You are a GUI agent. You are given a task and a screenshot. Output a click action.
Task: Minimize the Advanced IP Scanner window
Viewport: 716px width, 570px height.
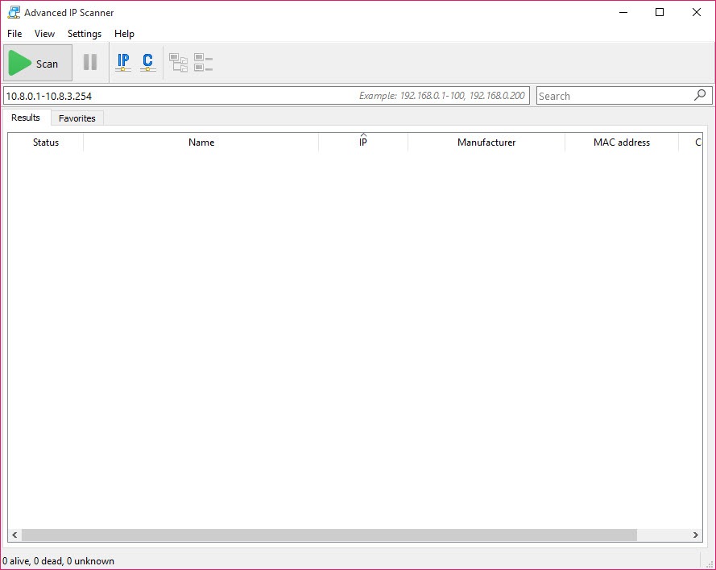point(623,12)
